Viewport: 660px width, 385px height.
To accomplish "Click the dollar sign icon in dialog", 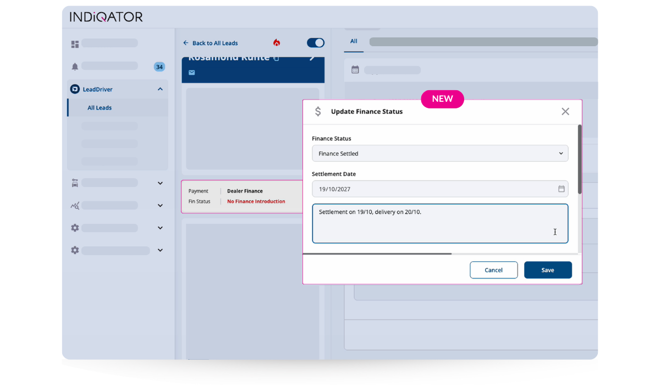I will tap(318, 112).
